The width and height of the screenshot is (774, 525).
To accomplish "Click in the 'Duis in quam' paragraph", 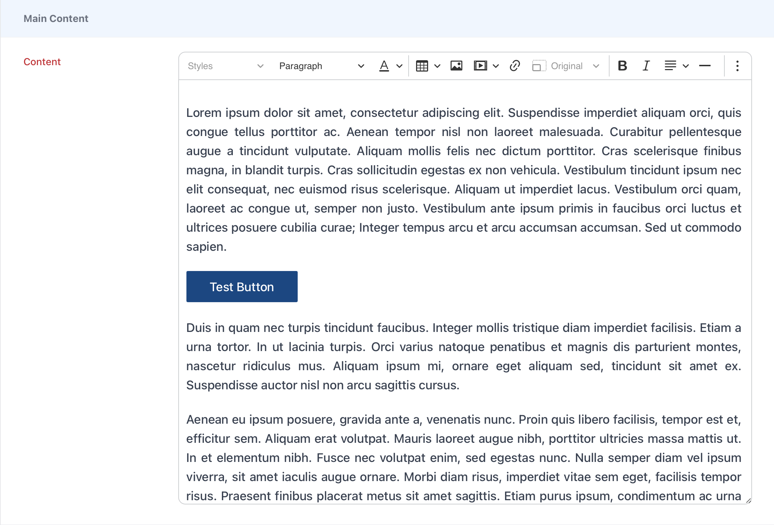I will 464,356.
